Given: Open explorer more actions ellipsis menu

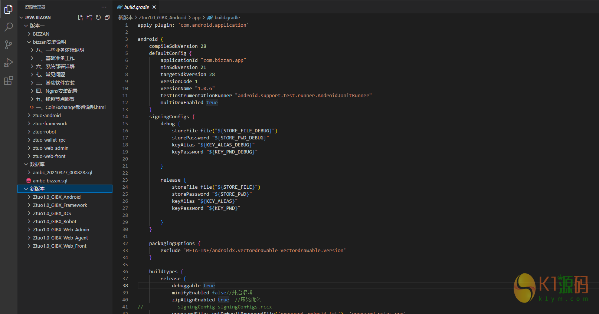Looking at the screenshot, I should tap(104, 7).
